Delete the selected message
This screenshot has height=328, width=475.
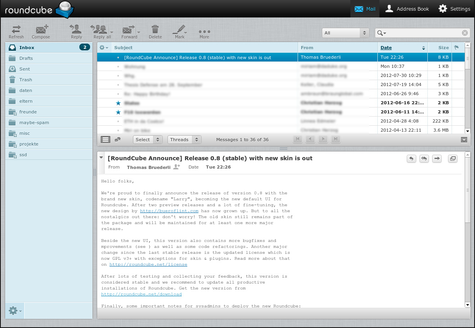[155, 32]
